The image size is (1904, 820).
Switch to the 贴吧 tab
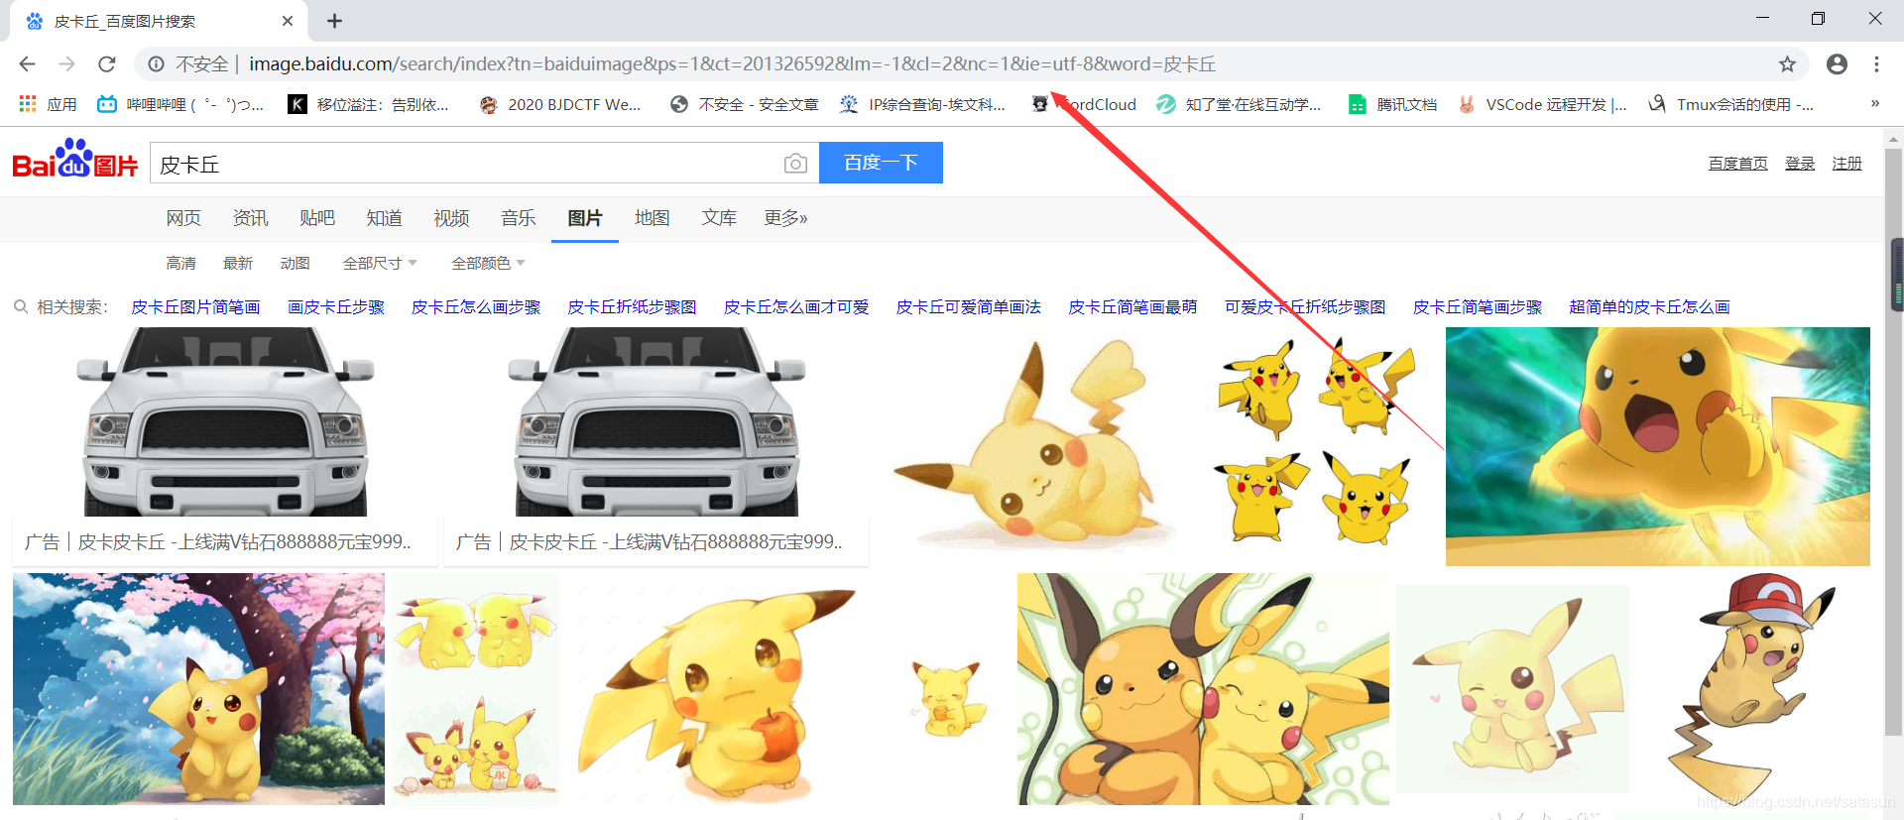coord(317,218)
